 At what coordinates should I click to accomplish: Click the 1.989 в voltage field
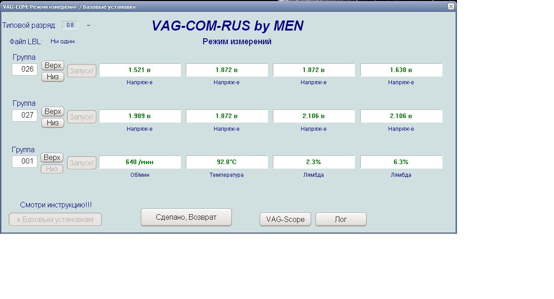pos(140,116)
